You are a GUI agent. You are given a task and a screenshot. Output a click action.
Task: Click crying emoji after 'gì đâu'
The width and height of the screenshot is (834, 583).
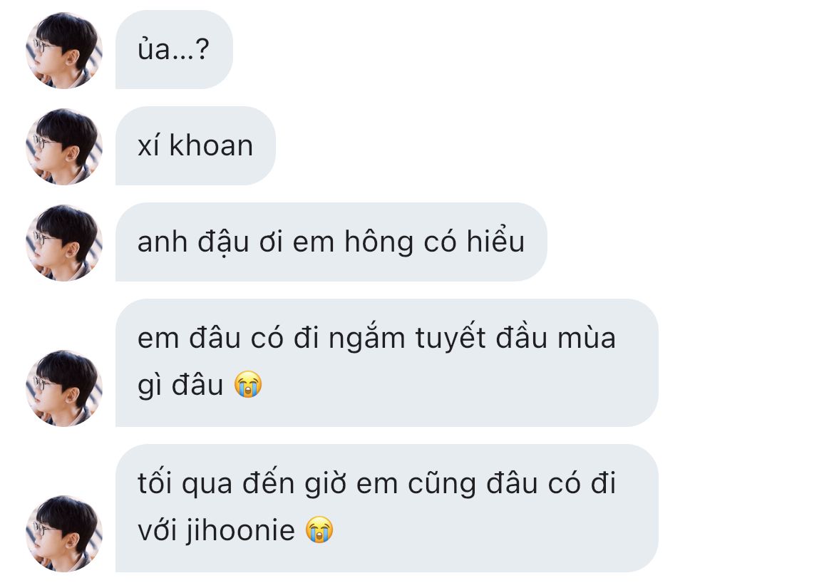coord(248,384)
